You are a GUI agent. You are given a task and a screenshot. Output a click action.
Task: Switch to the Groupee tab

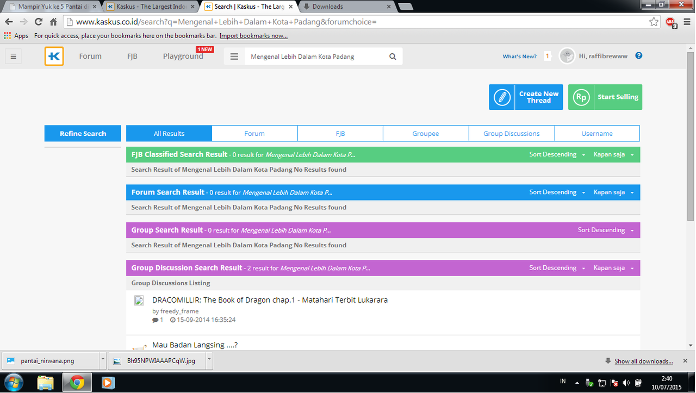[x=426, y=133]
